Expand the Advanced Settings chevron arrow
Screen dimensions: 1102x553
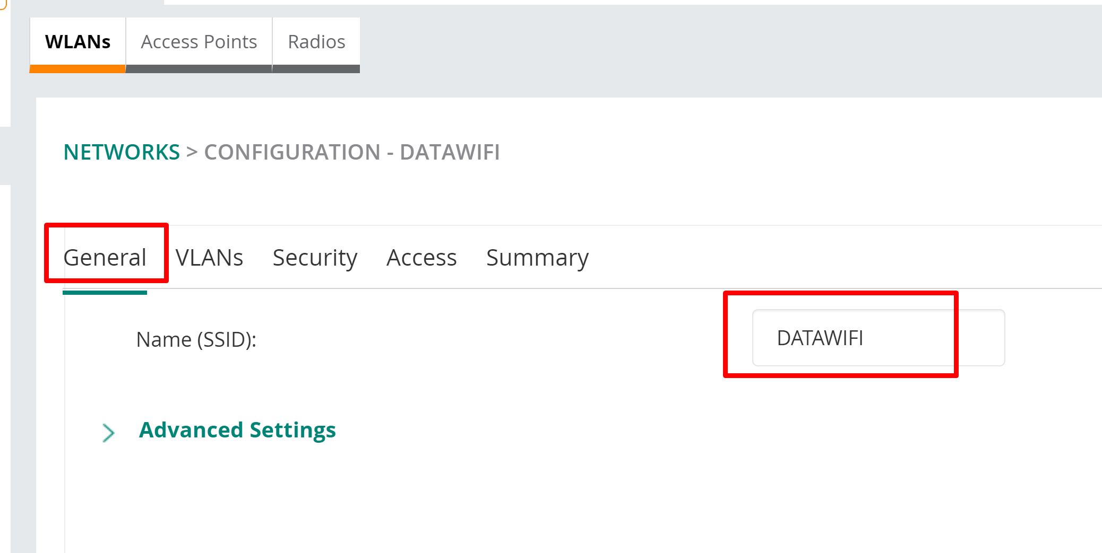click(108, 433)
